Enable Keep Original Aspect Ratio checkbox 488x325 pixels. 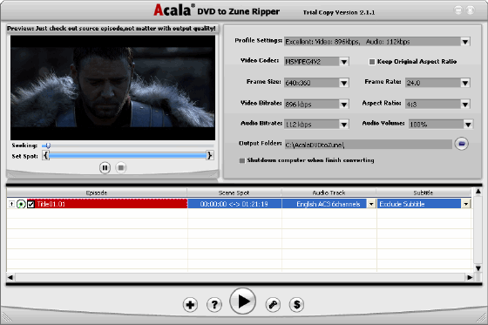(x=372, y=62)
